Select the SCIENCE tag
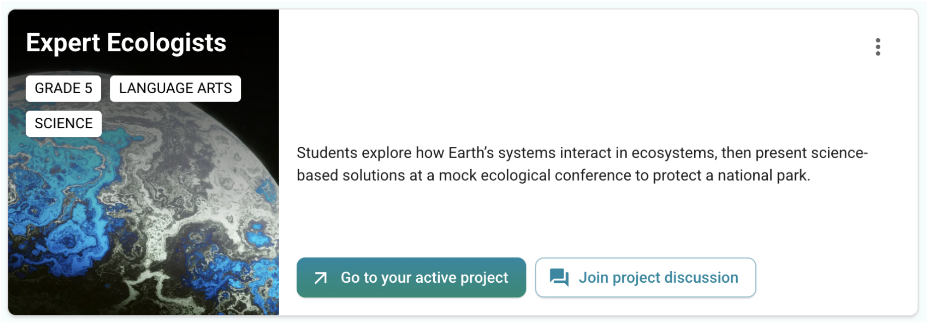Screen dimensions: 928x326 (63, 124)
